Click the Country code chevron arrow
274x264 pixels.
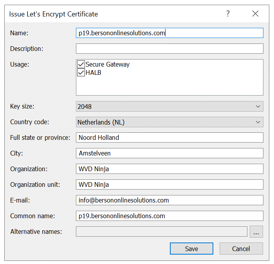coord(258,122)
